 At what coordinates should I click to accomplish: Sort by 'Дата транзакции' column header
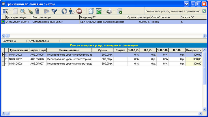(18, 17)
